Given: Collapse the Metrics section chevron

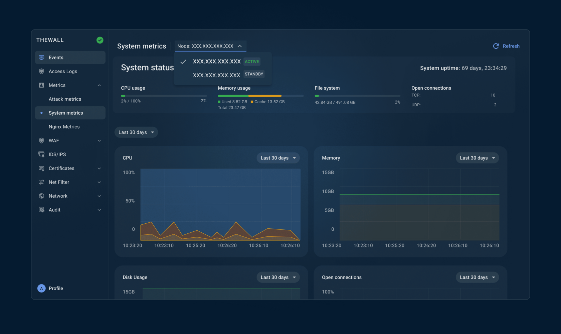Looking at the screenshot, I should pyautogui.click(x=99, y=85).
